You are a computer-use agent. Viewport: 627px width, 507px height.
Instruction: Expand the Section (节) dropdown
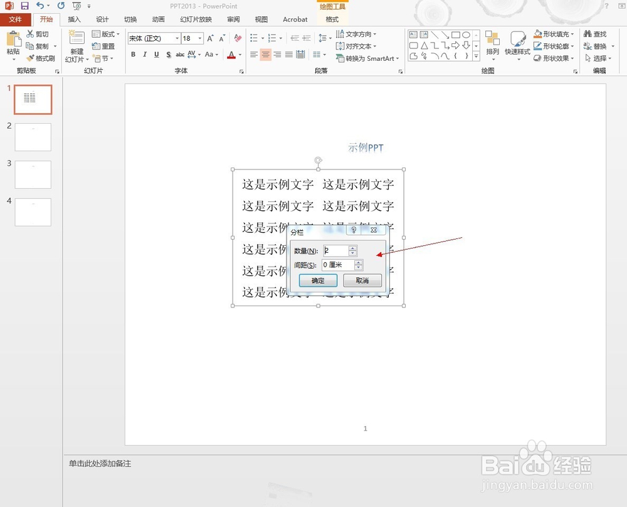[103, 58]
